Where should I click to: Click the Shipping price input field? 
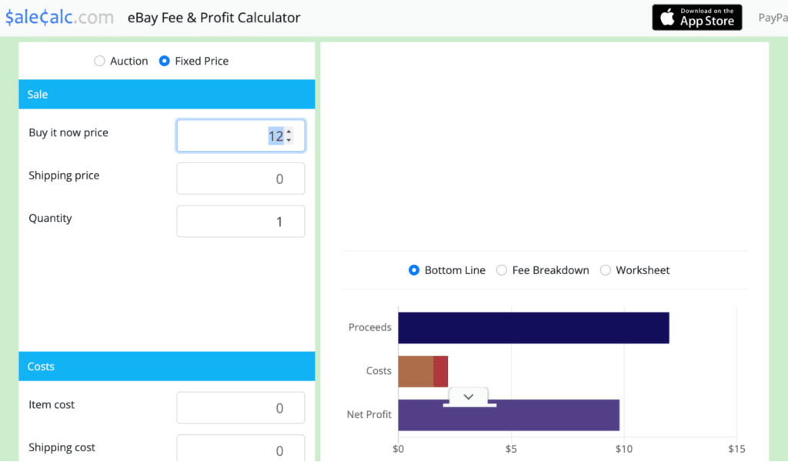(x=240, y=178)
